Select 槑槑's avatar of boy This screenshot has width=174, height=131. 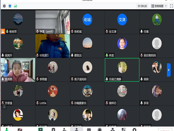pos(157,67)
